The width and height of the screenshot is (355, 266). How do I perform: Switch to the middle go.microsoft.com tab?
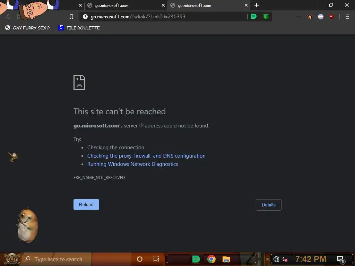click(x=125, y=6)
